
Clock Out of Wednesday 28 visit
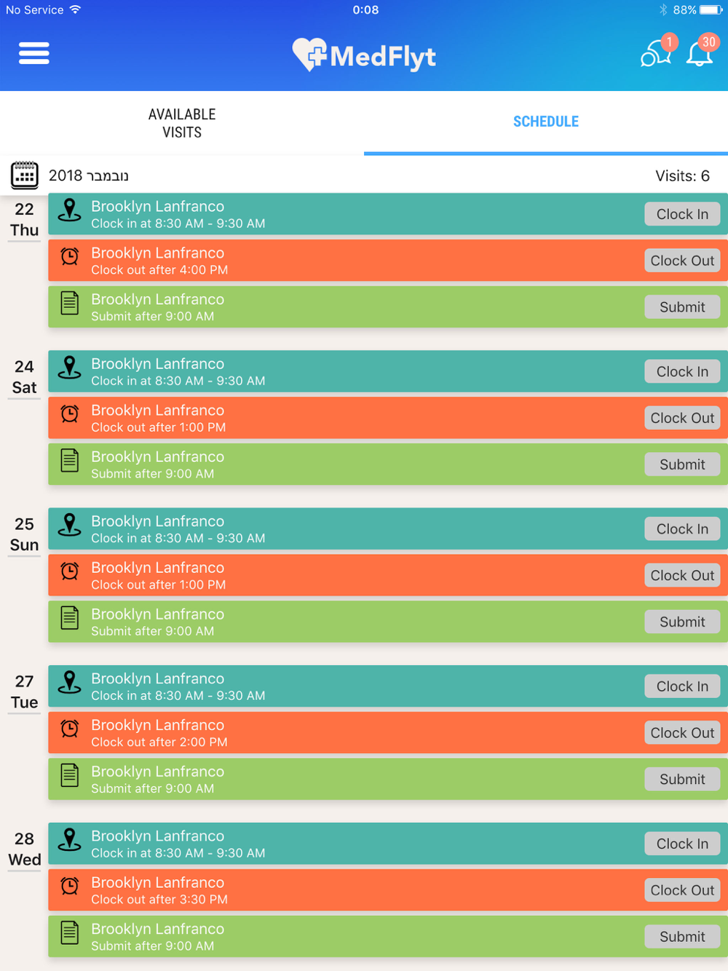pos(682,890)
